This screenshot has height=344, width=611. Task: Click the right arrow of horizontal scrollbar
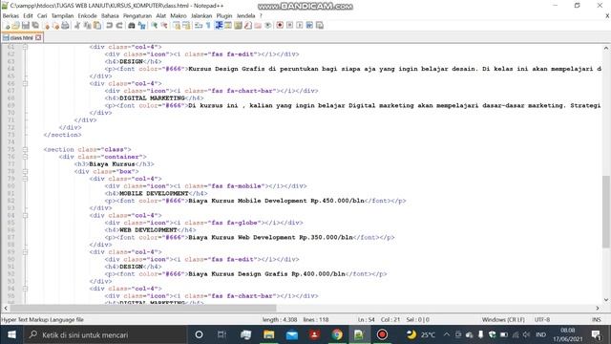[x=598, y=308]
